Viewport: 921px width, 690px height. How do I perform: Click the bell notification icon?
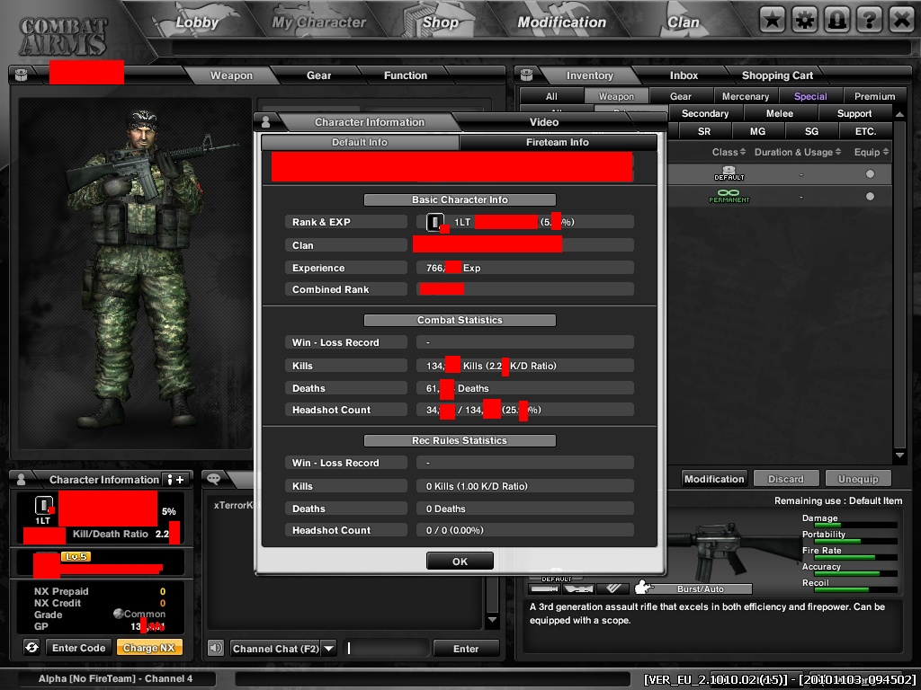pos(836,21)
